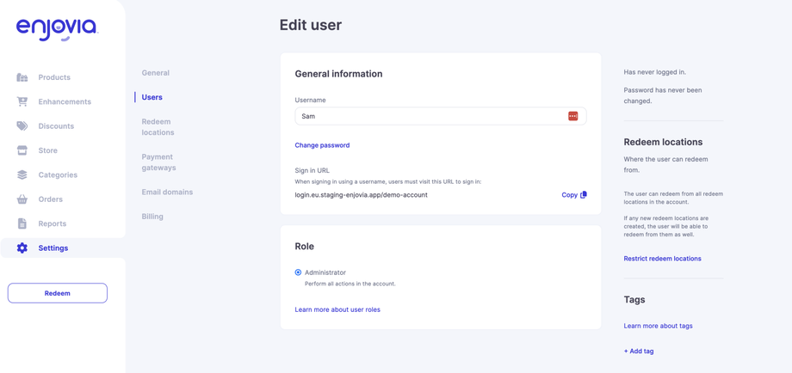Click the Reports document icon
The image size is (792, 373).
[22, 223]
